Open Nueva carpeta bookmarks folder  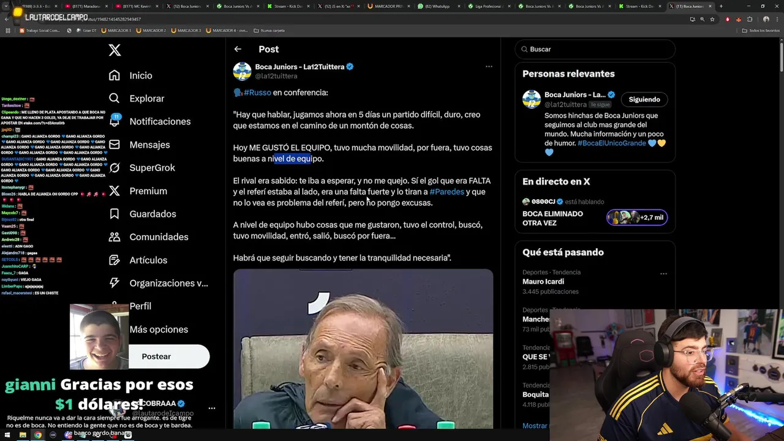268,30
